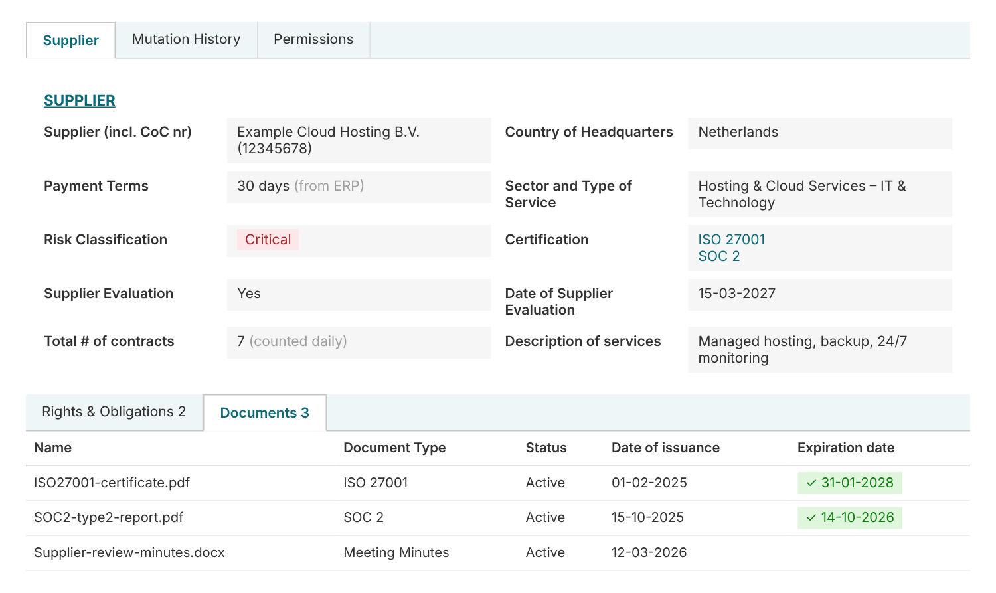Click the Active status of Supplier-review-minutes.docx
This screenshot has height=593, width=996.
coord(545,552)
